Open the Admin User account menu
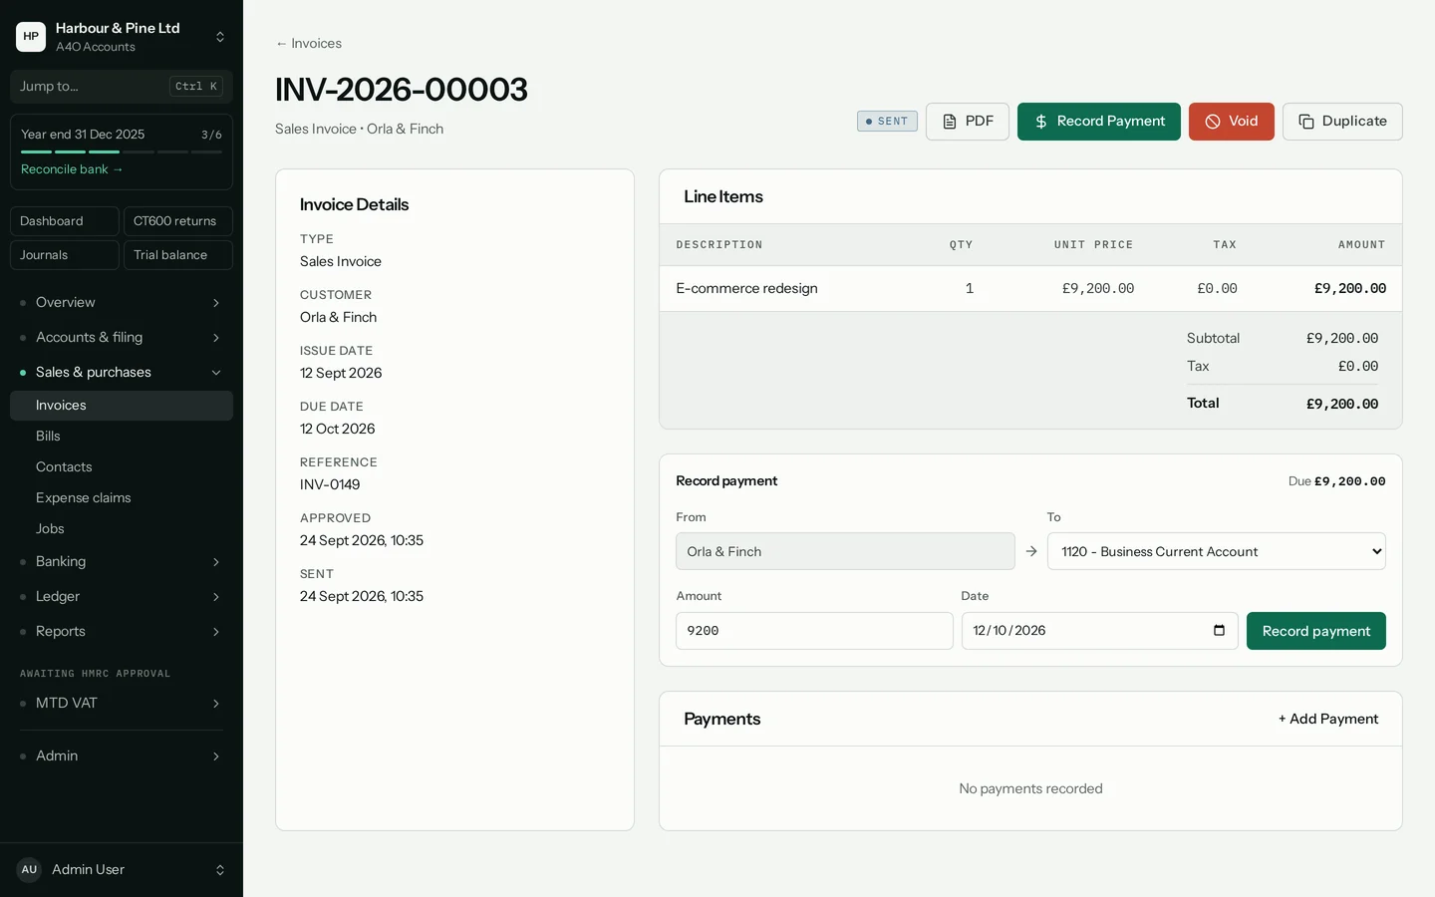The image size is (1435, 897). pyautogui.click(x=122, y=870)
